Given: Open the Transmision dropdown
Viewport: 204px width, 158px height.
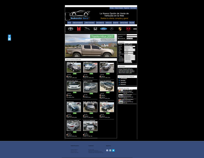Looking at the screenshot, I should coord(130,58).
